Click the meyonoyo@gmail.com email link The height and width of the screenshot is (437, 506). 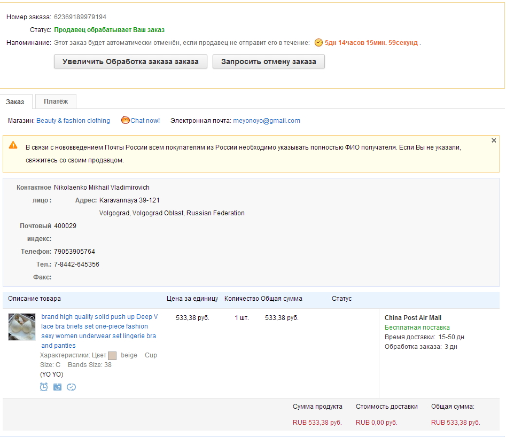[267, 121]
